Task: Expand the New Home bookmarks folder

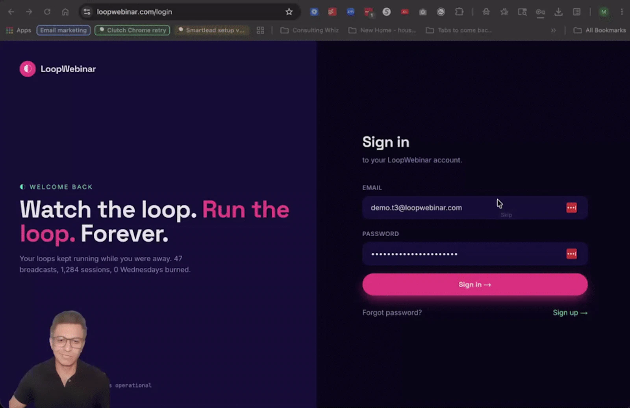Action: pyautogui.click(x=382, y=30)
